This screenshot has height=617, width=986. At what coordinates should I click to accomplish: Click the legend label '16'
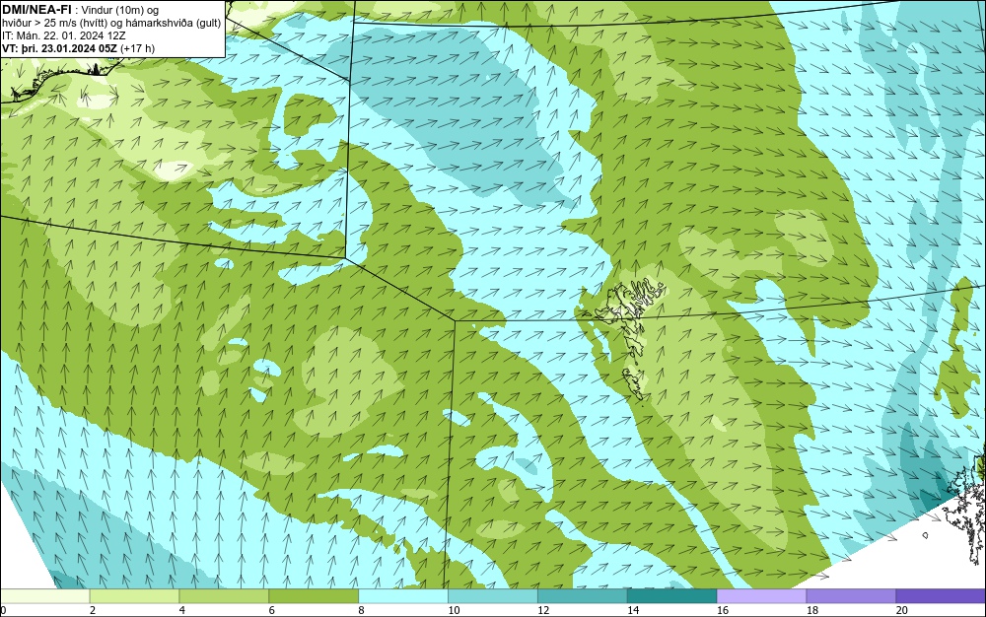tap(723, 610)
